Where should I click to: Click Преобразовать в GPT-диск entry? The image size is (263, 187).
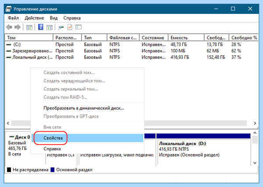tap(87, 116)
